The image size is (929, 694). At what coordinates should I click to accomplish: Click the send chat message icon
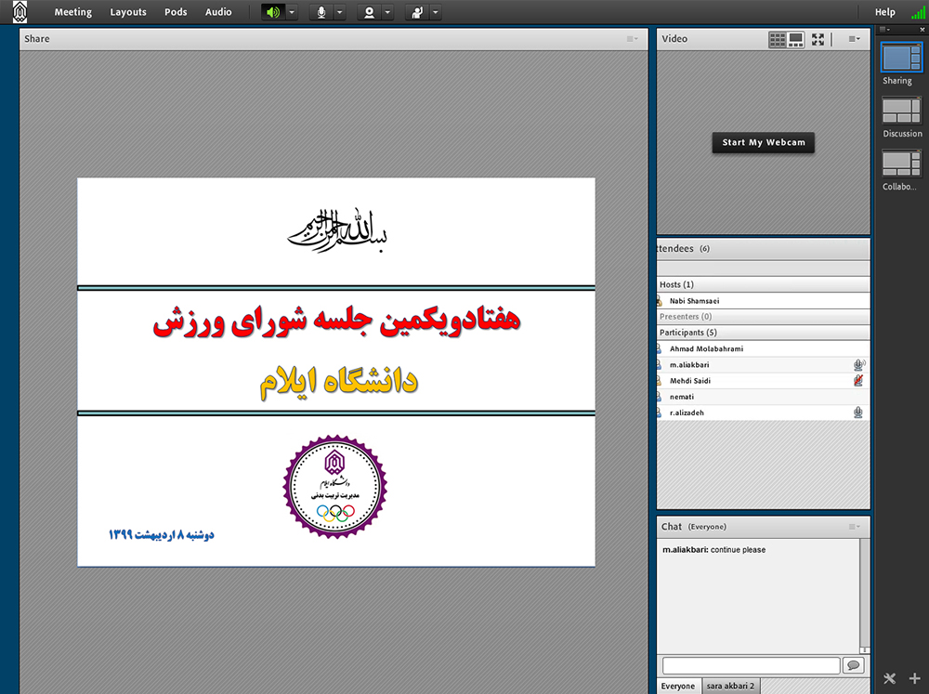pyautogui.click(x=853, y=665)
